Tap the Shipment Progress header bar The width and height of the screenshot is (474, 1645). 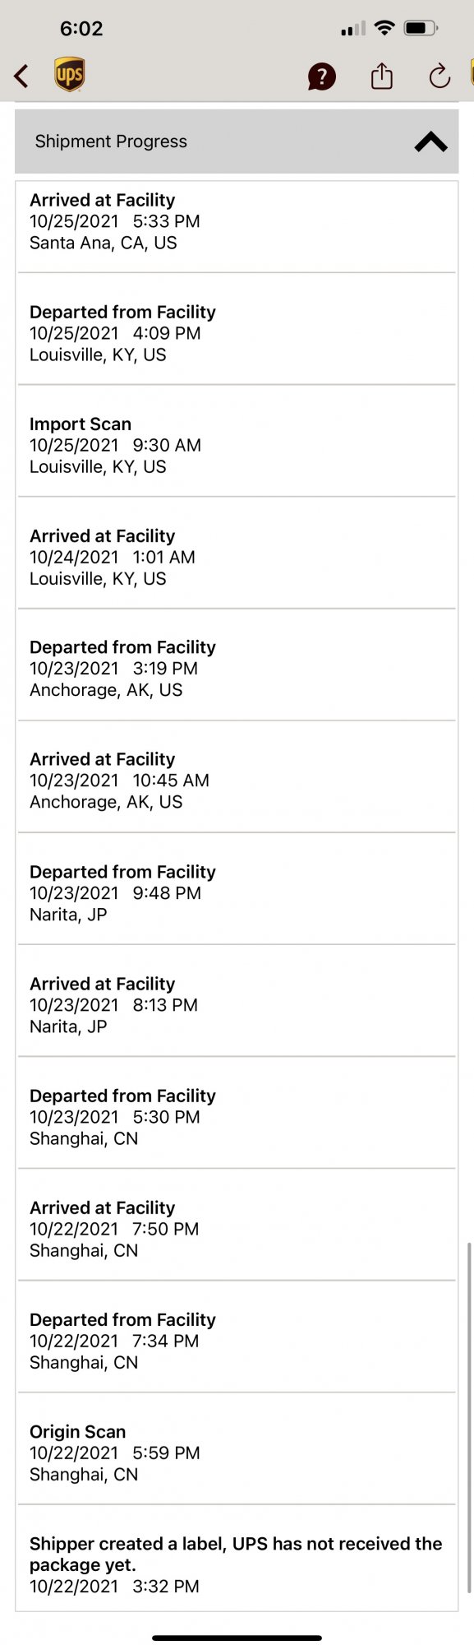[x=237, y=141]
